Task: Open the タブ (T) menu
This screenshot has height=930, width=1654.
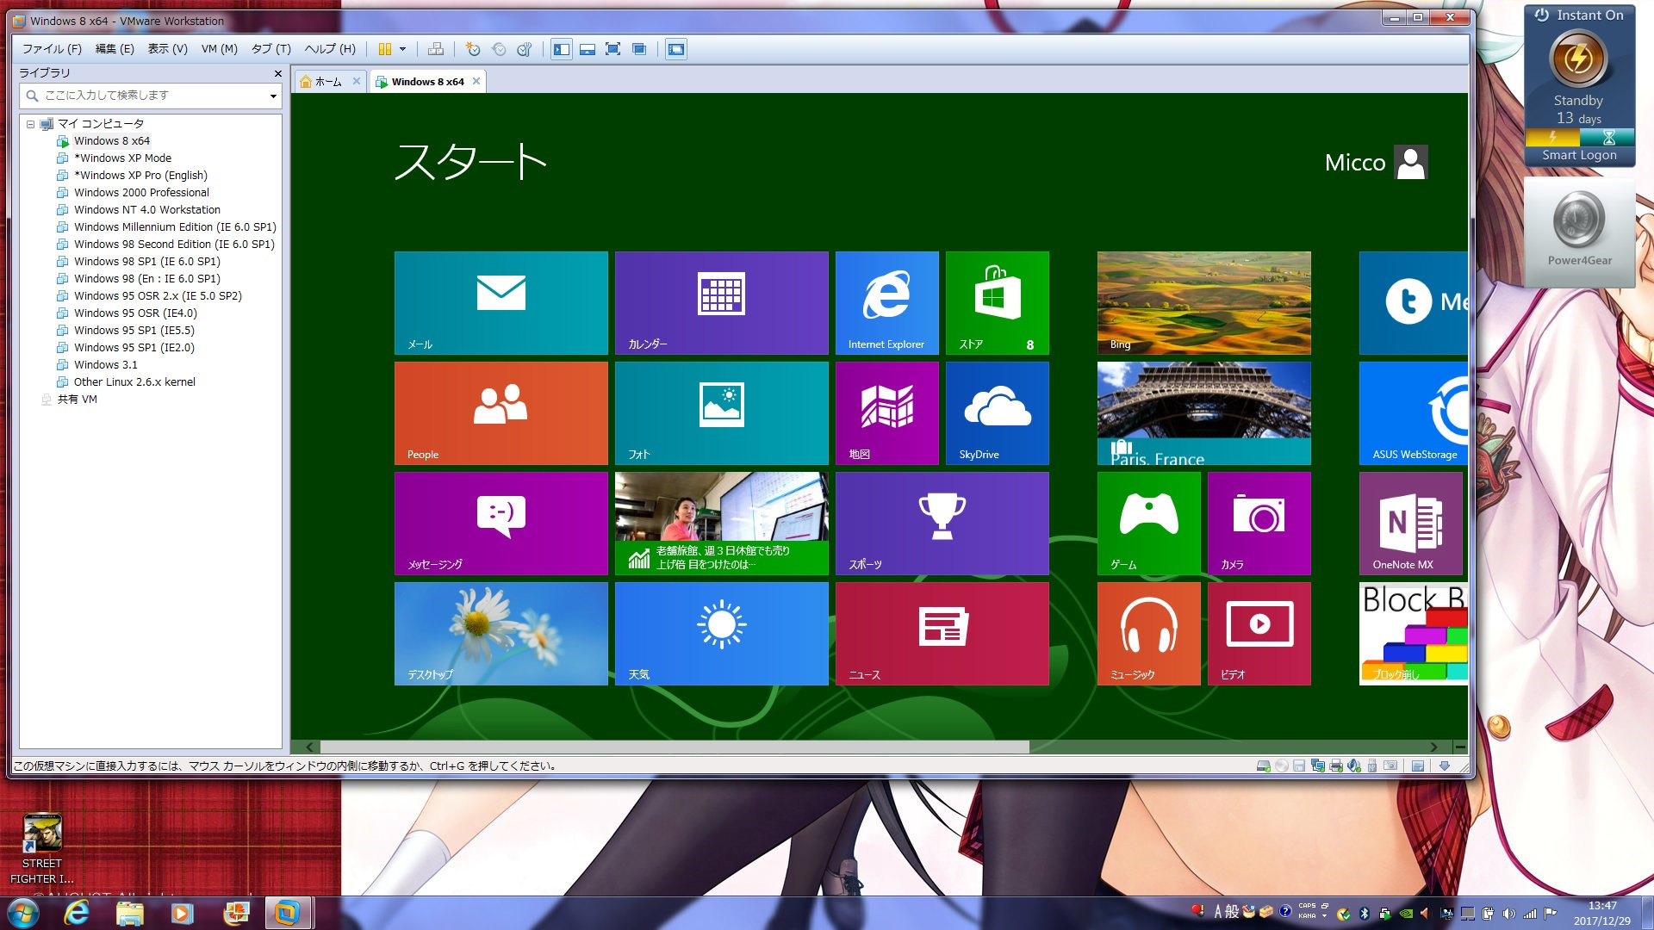Action: (270, 49)
